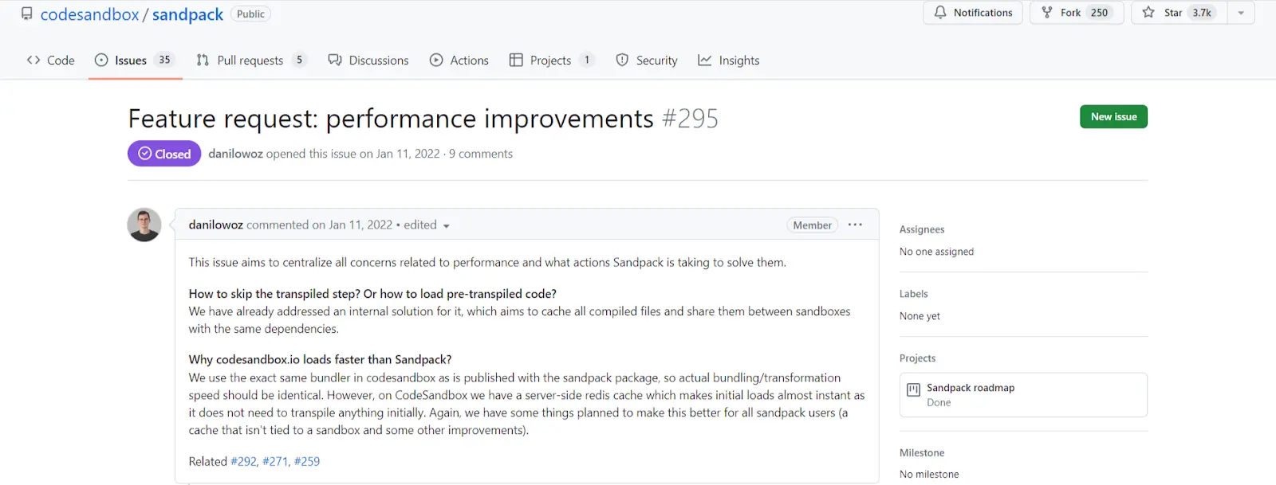Click the Insights graph icon
This screenshot has width=1276, height=485.
(x=705, y=59)
